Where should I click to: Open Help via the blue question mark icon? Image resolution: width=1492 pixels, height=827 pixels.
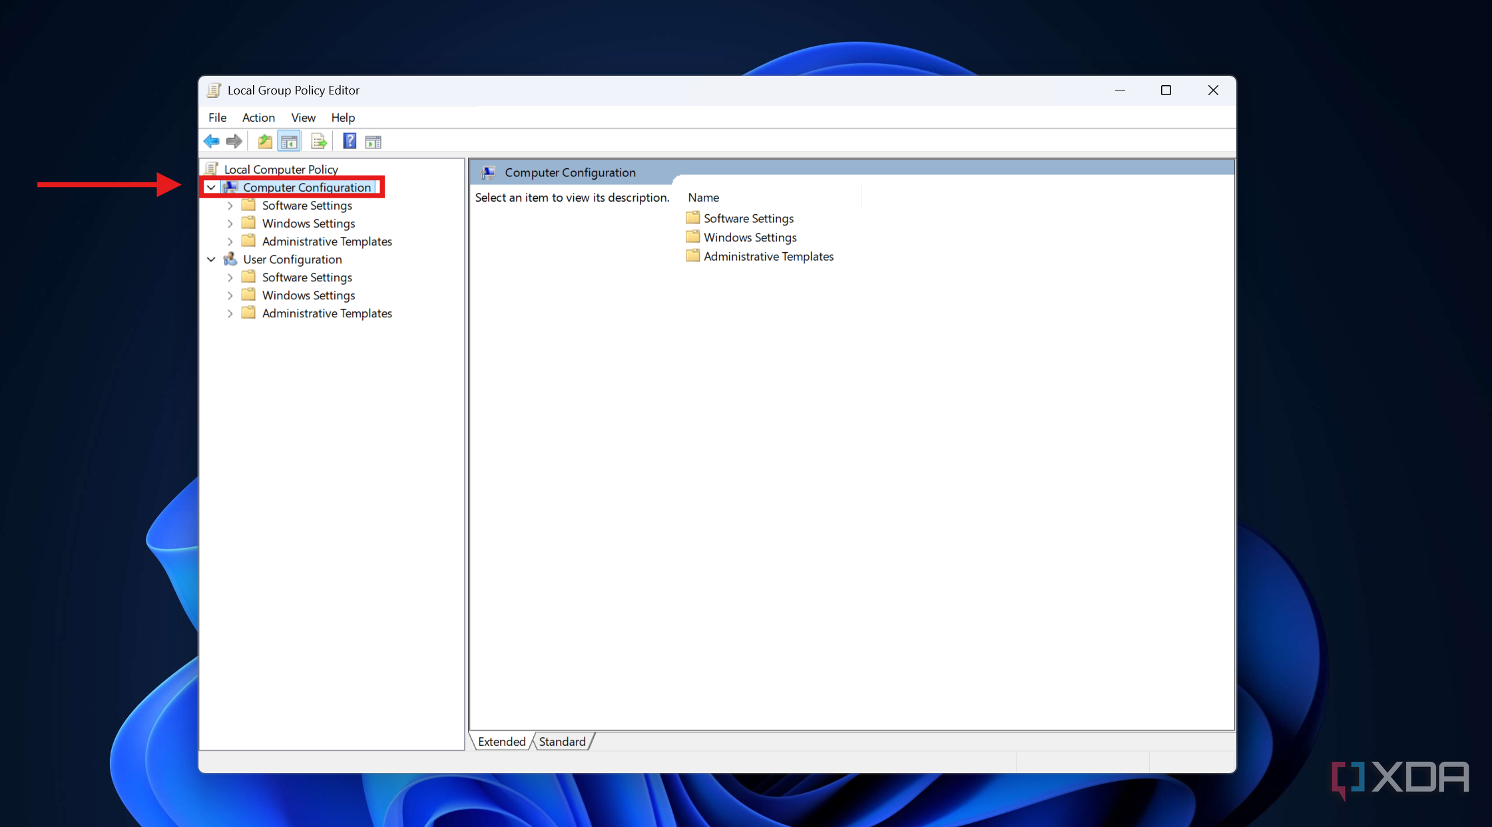pyautogui.click(x=350, y=141)
